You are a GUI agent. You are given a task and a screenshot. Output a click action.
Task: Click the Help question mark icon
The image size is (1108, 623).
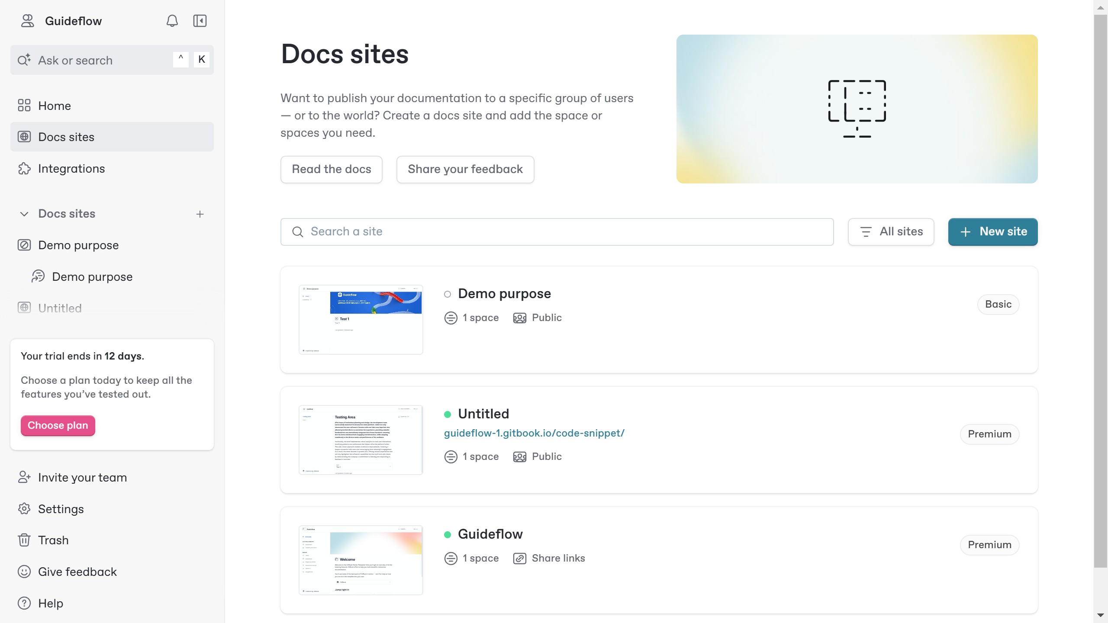(24, 603)
